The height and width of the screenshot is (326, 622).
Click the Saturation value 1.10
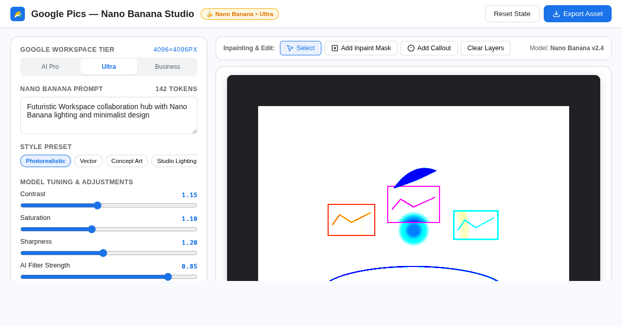click(x=189, y=219)
